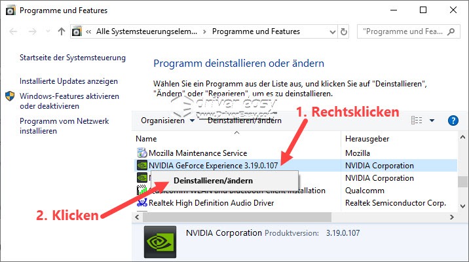Viewport: 469px width, 262px height.
Task: Select 'Alle Systemsteuerungselem...' breadcrumb
Action: click(147, 31)
